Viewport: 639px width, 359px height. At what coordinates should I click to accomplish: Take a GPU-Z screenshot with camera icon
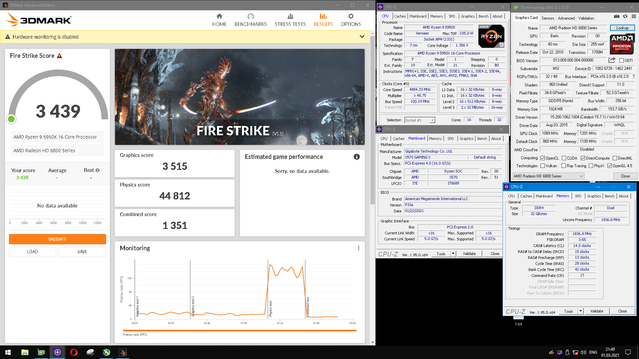coord(617,16)
